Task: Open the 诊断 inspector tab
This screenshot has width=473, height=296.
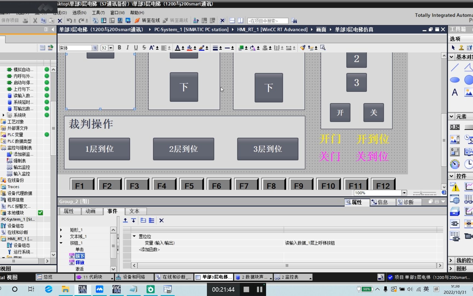Action: (409, 202)
